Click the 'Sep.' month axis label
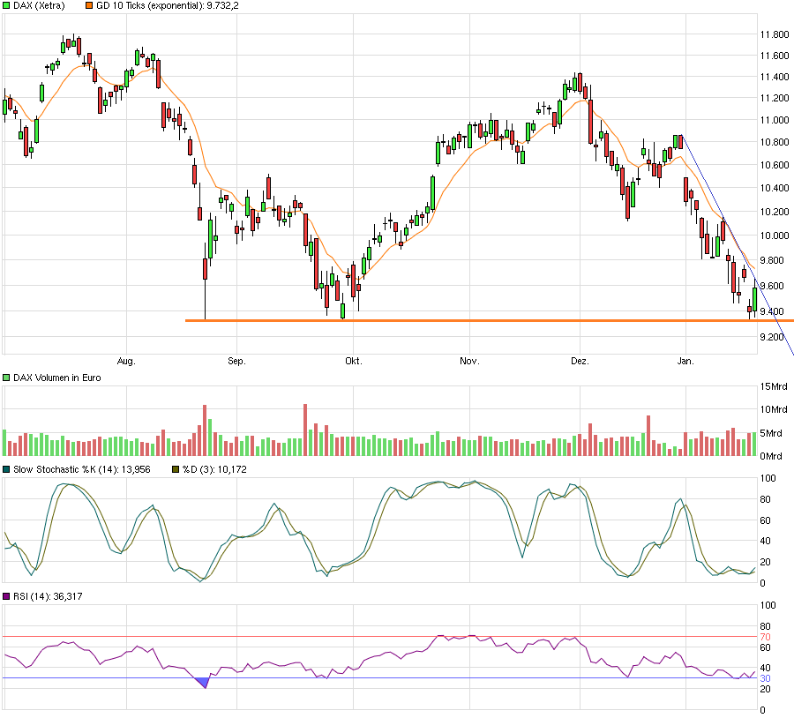Image resolution: width=794 pixels, height=718 pixels. [x=236, y=361]
